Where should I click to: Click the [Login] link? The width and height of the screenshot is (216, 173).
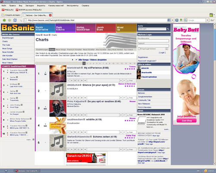tap(162, 53)
